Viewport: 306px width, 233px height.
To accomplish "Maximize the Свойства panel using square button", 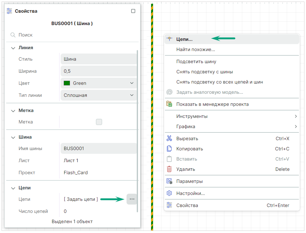I will pos(133,11).
